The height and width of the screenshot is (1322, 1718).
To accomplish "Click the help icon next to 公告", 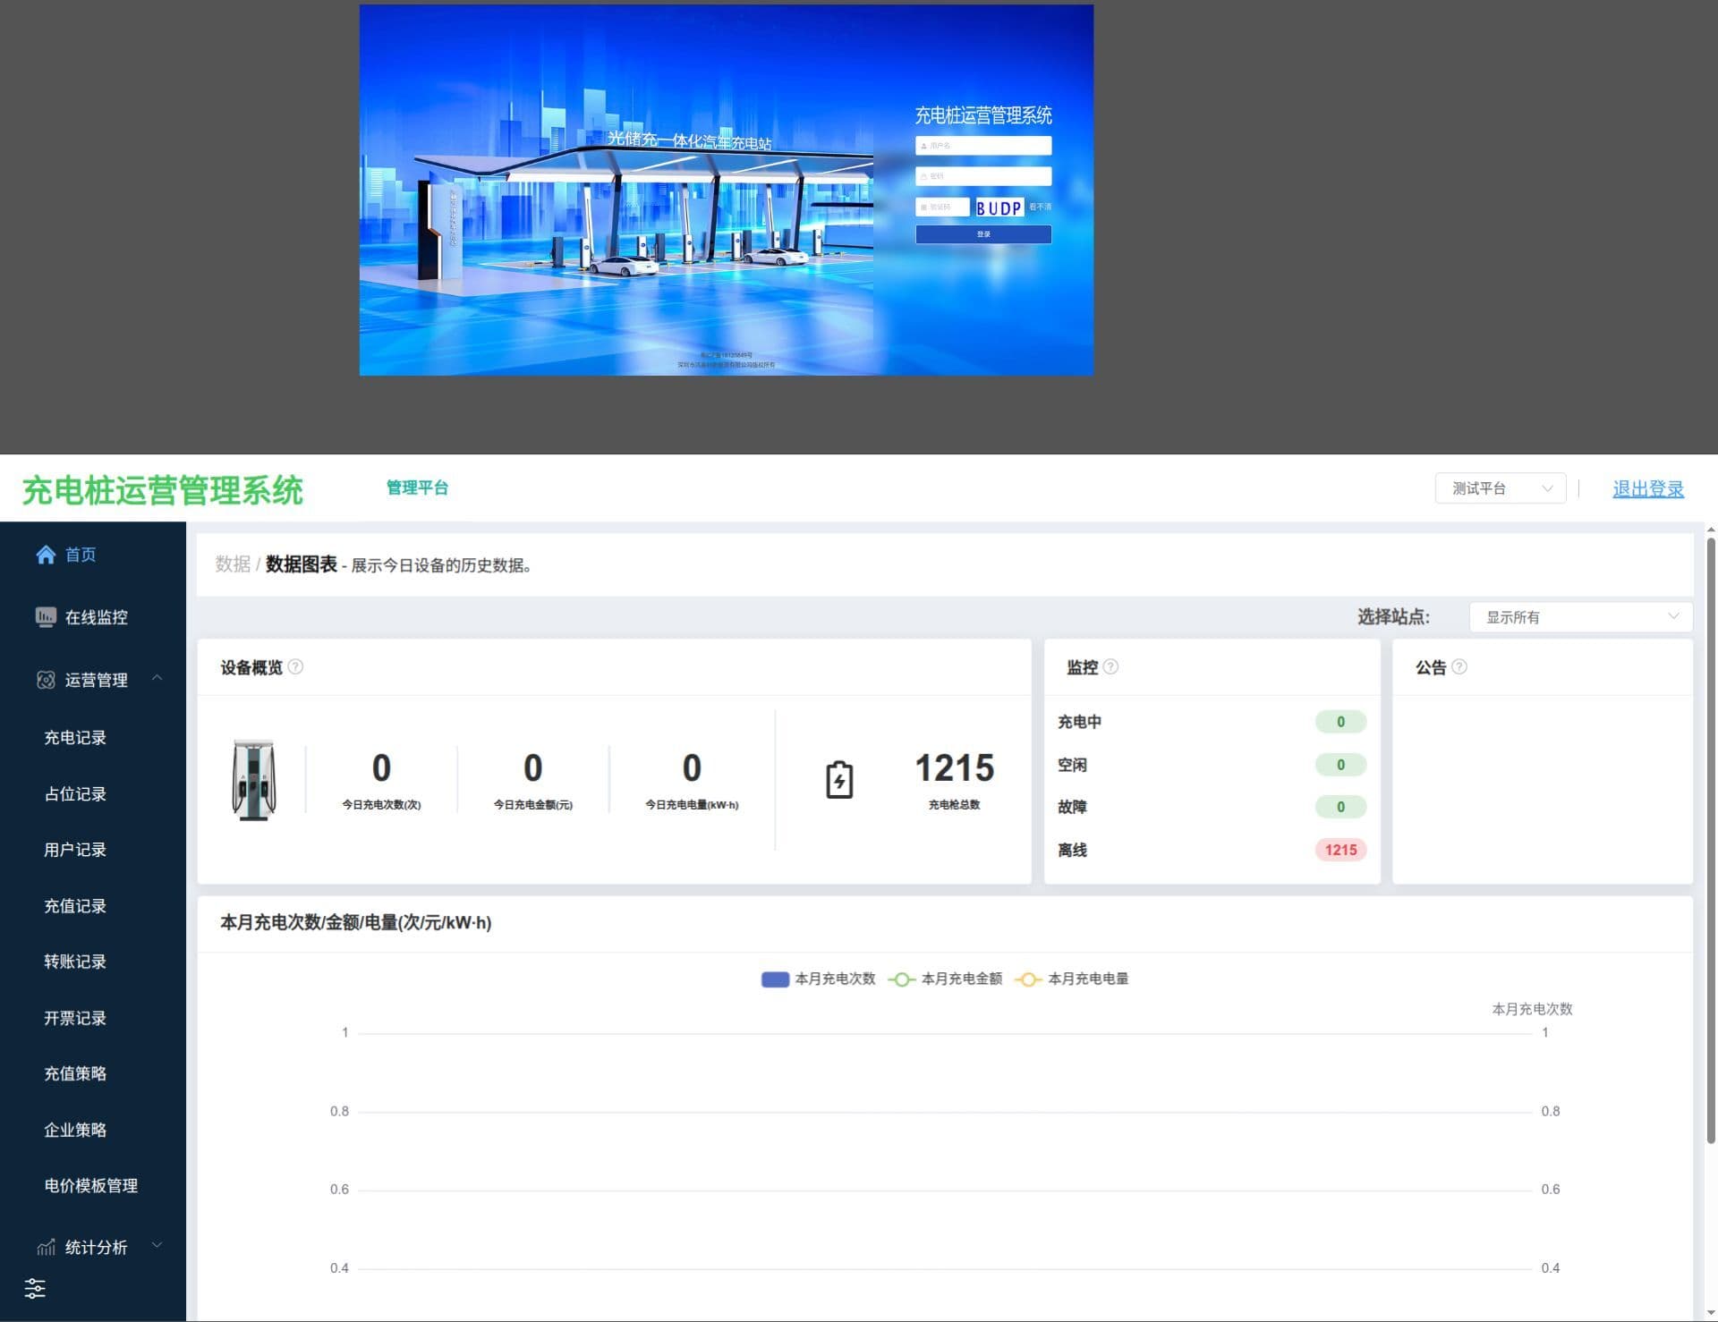I will coord(1459,667).
